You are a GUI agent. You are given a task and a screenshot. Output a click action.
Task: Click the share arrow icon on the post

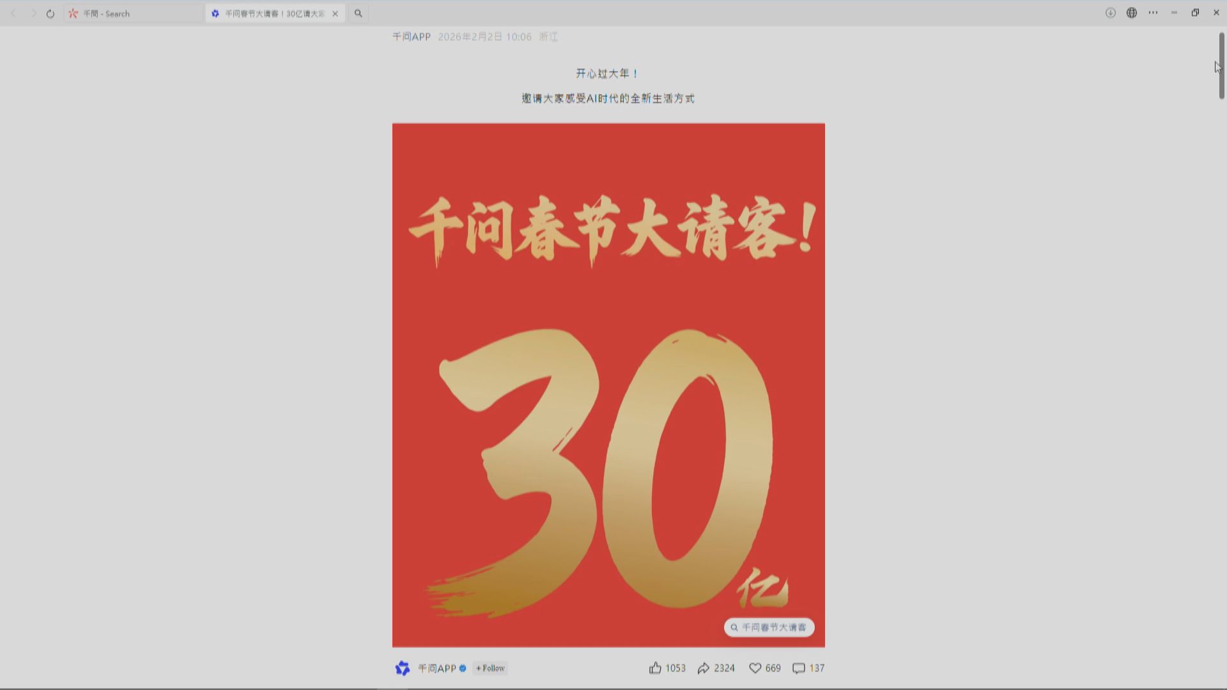706,668
